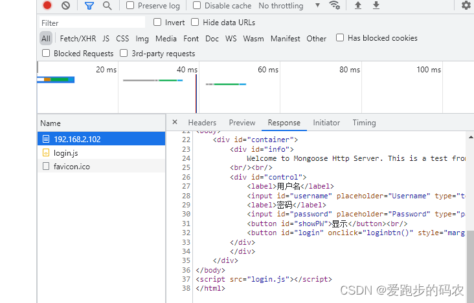This screenshot has width=474, height=303.
Task: Click the first request bar in timeline overview
Action: pyautogui.click(x=56, y=79)
